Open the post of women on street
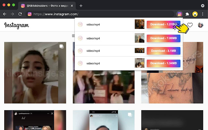Viewport: 208px width, 130px height. pyautogui.click(x=104, y=87)
